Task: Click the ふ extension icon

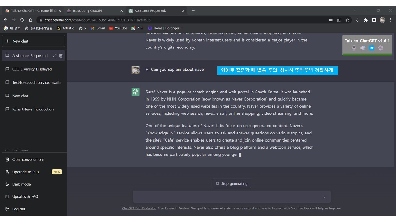Action: pos(358,20)
